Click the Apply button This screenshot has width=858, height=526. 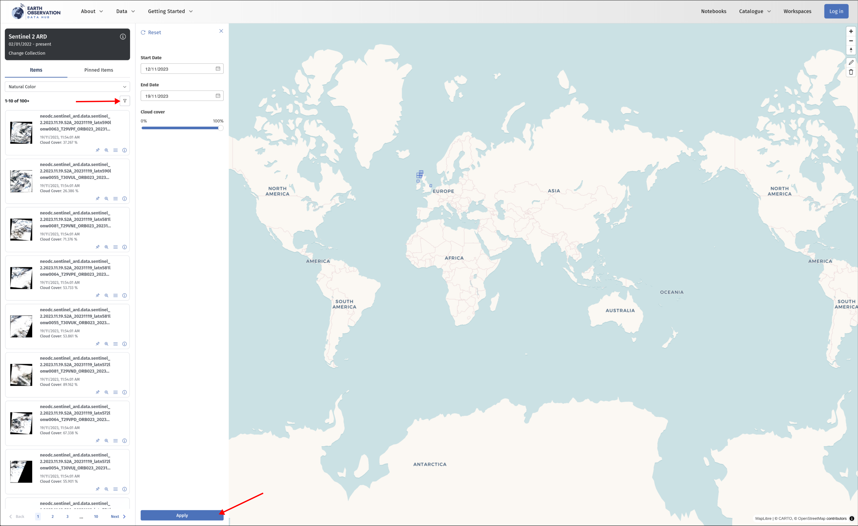[182, 515]
